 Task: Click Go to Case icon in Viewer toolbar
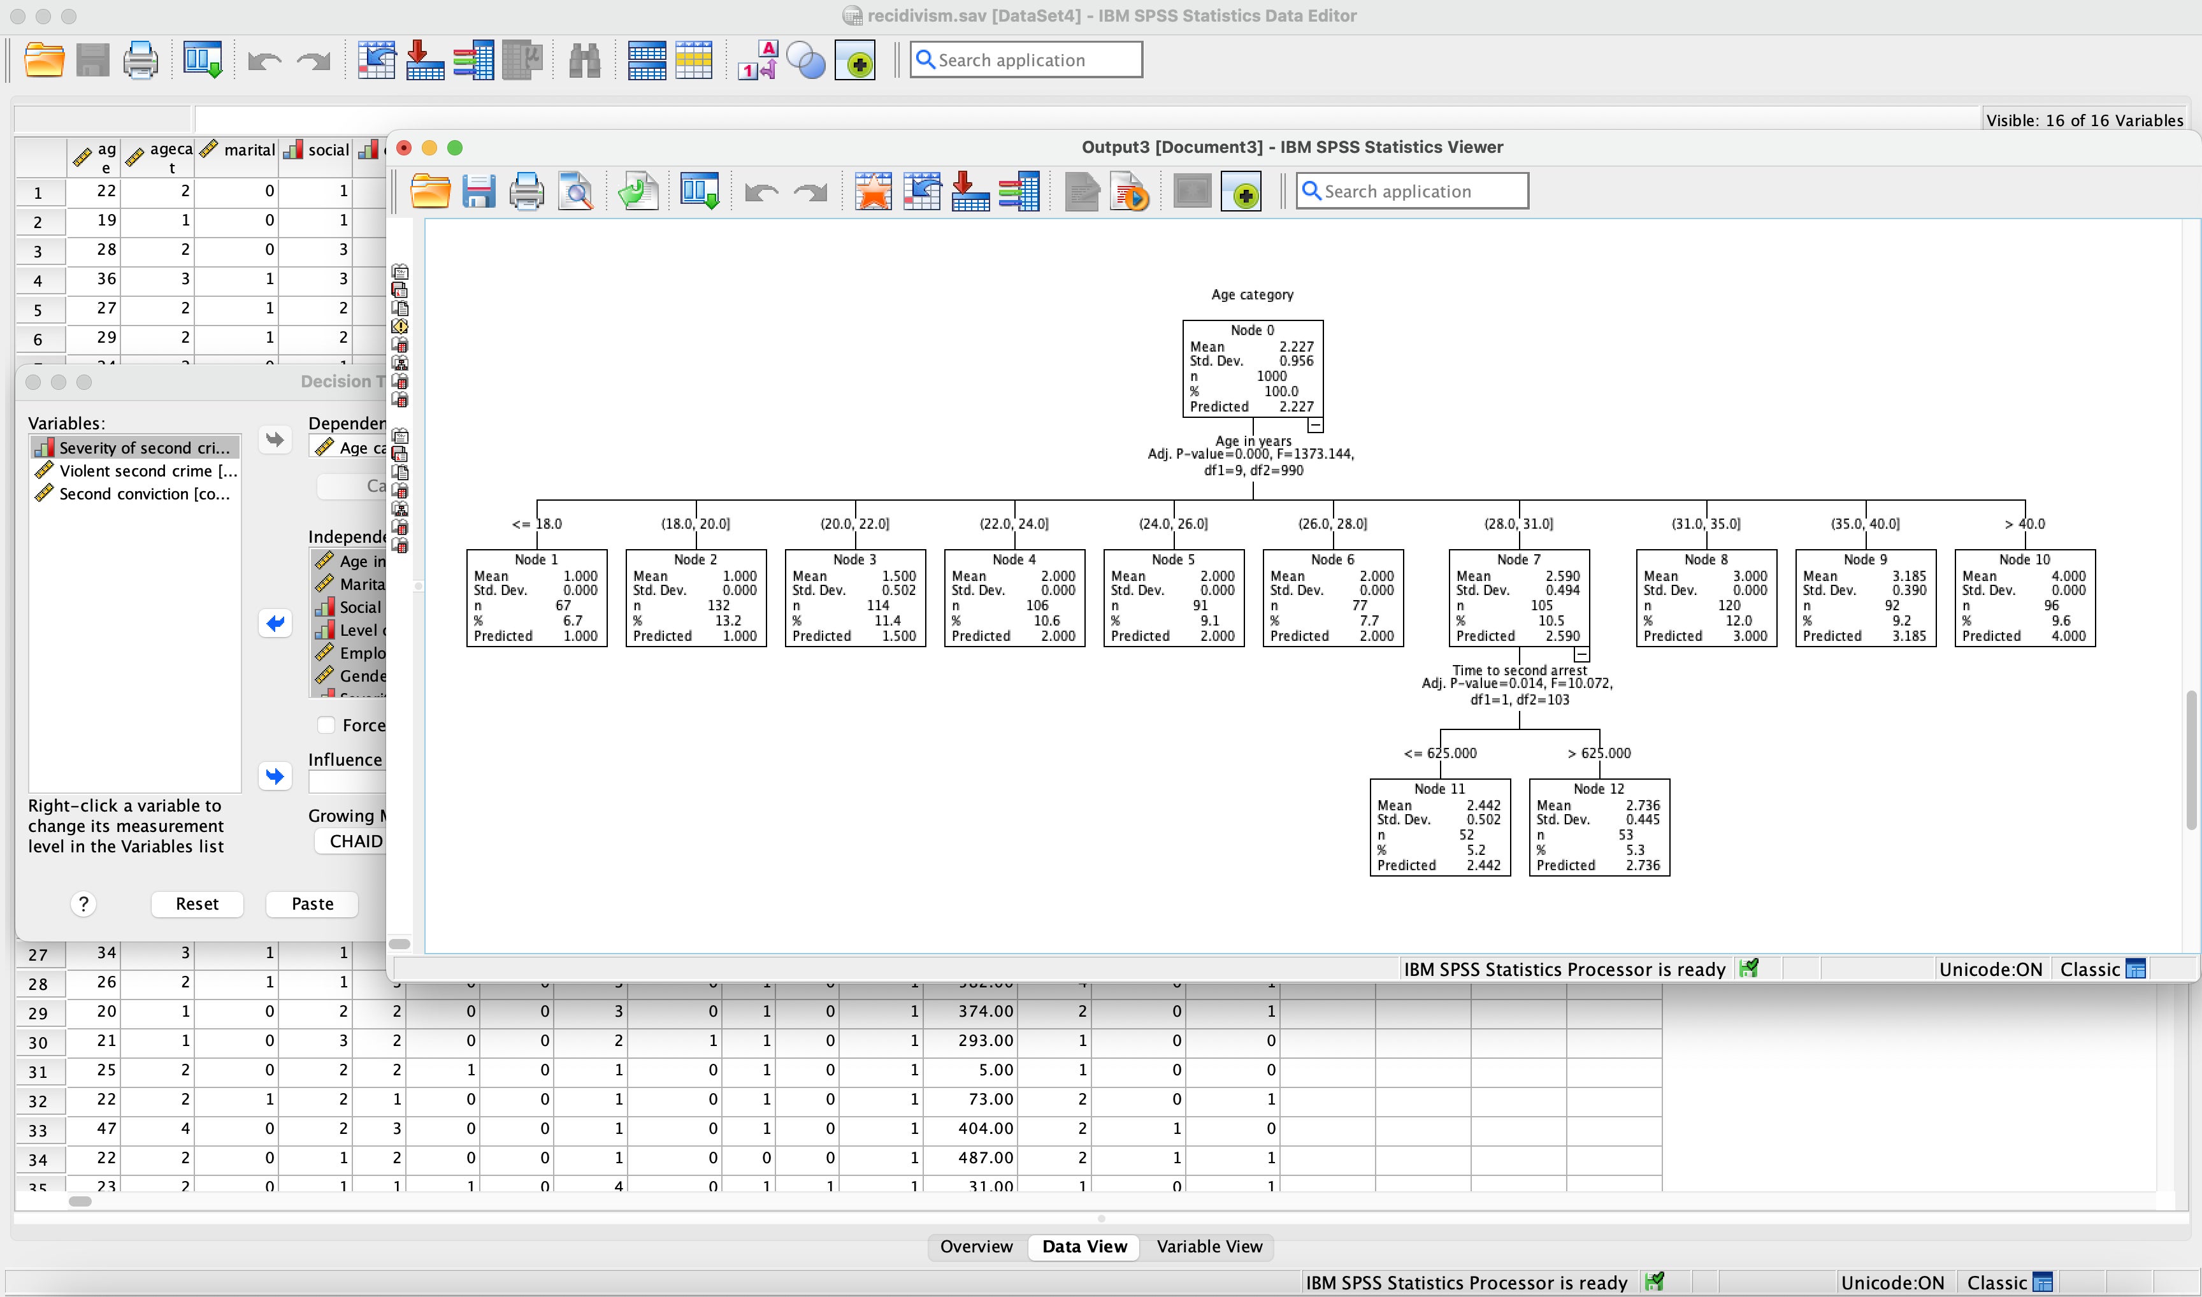921,191
